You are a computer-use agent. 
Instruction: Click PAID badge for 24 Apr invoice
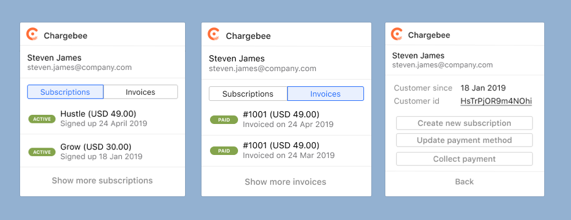pyautogui.click(x=224, y=120)
